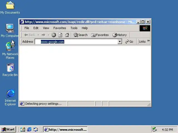
Task: Click the Back arrow button
Action: point(30,35)
